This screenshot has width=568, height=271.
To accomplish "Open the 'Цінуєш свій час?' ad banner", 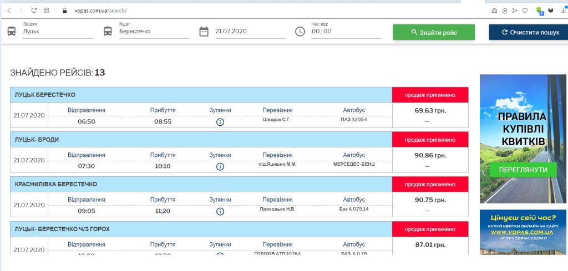I will [x=523, y=232].
